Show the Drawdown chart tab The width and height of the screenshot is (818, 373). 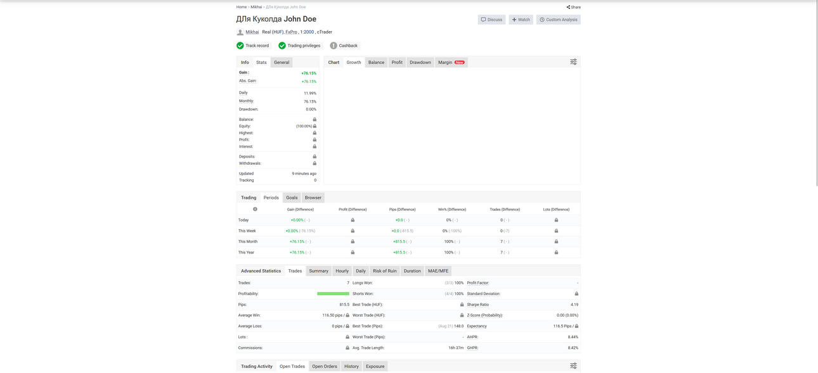tap(420, 63)
